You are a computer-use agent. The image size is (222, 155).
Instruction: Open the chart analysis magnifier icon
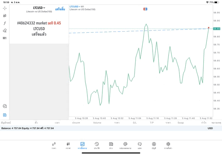[5, 106]
